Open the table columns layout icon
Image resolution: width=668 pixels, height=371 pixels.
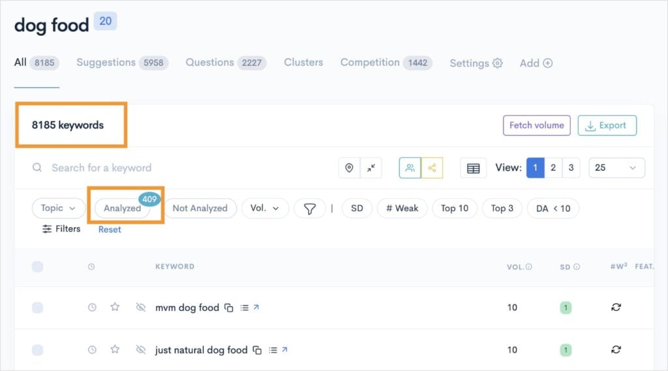click(474, 168)
